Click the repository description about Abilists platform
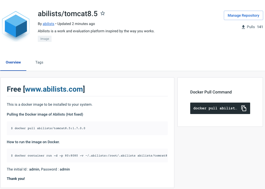This screenshot has height=189, width=265. point(96,31)
